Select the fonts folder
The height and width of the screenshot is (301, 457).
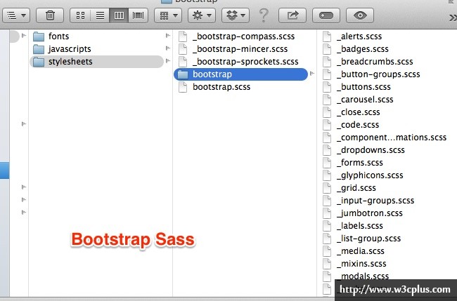point(98,36)
